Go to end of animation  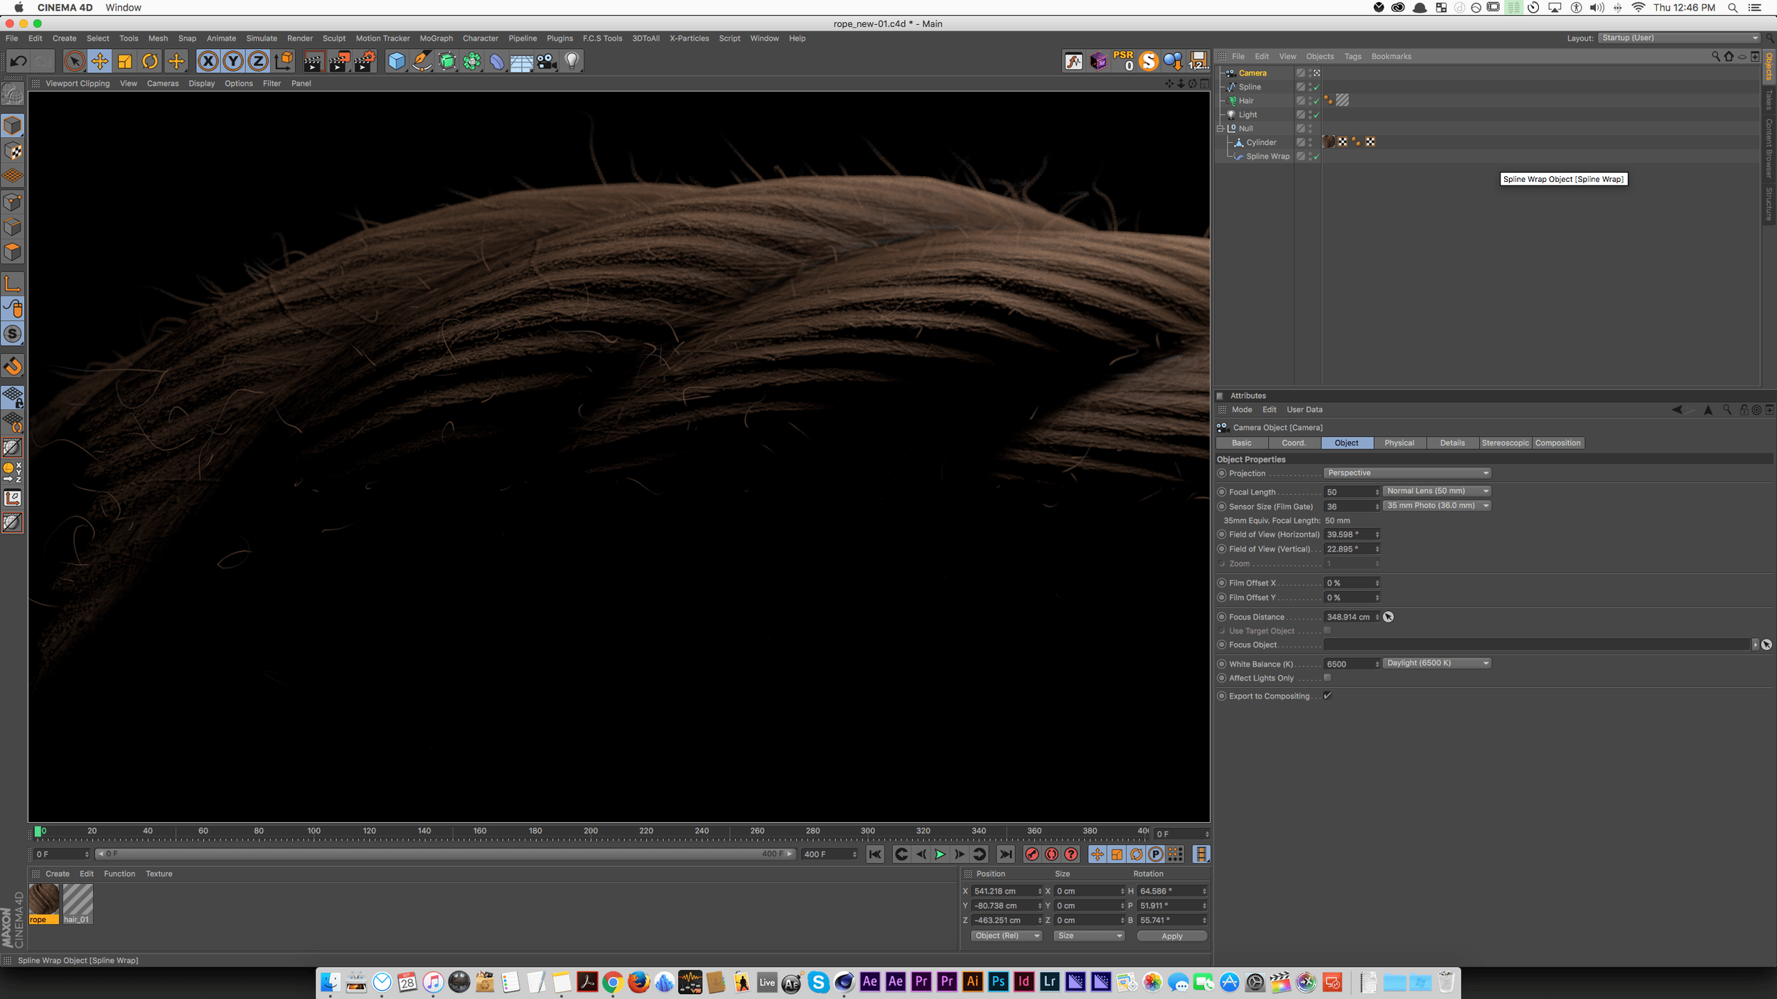[1006, 855]
